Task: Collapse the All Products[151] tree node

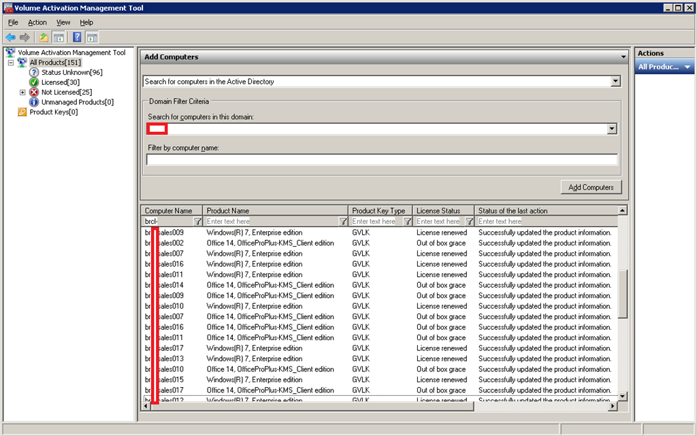Action: click(x=11, y=63)
